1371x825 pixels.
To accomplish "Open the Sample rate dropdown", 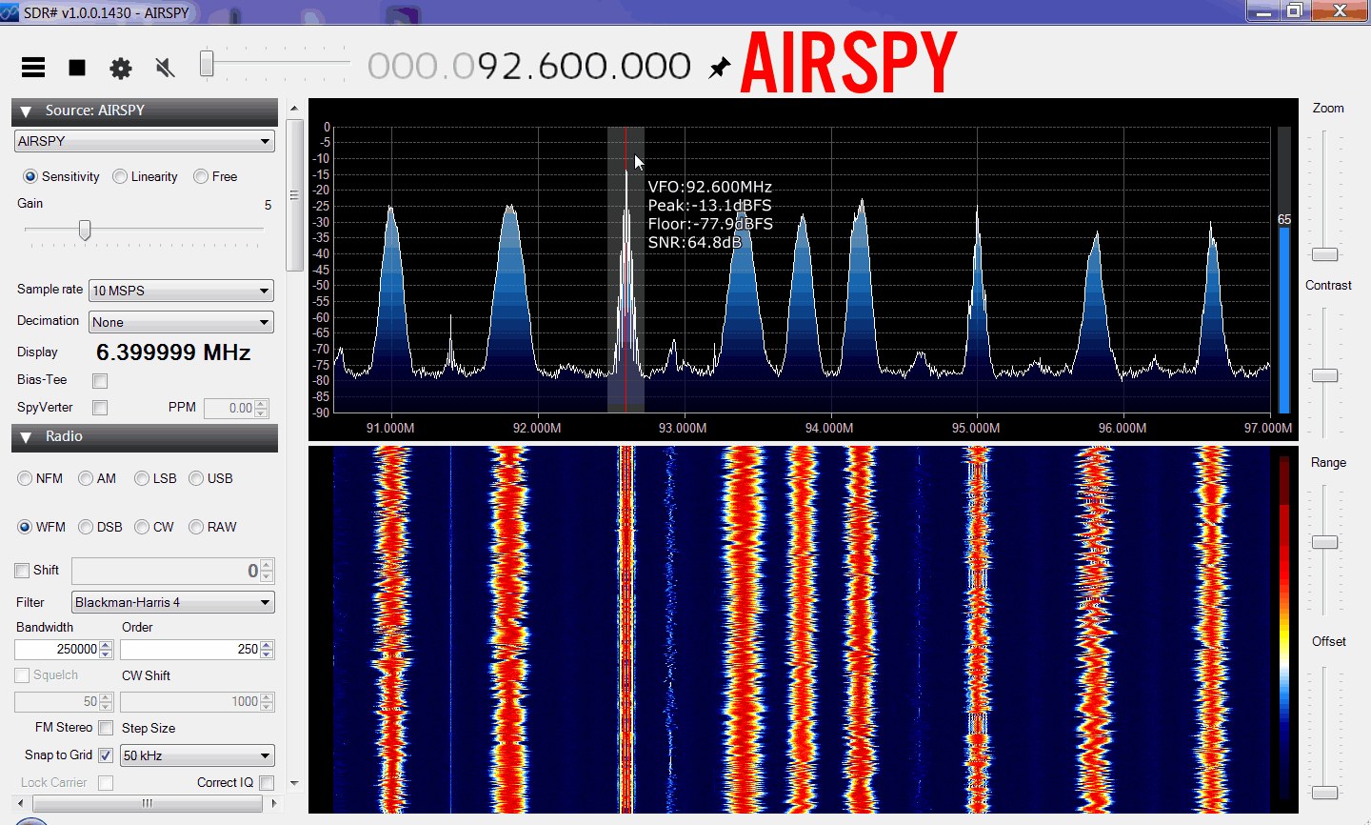I will pyautogui.click(x=181, y=291).
